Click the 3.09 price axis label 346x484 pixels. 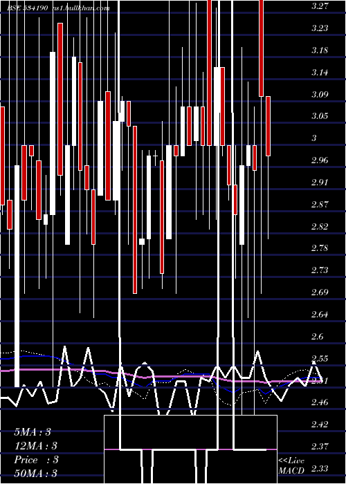click(x=318, y=95)
